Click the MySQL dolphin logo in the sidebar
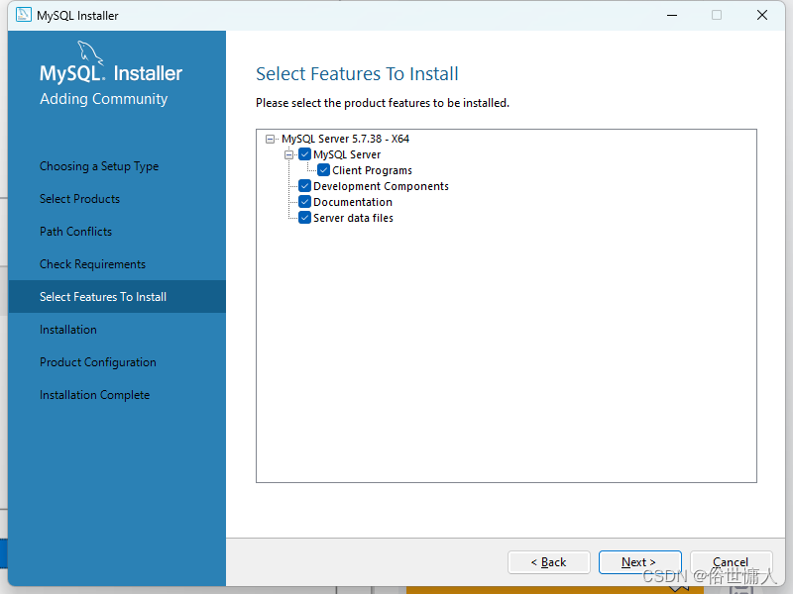 pyautogui.click(x=90, y=53)
